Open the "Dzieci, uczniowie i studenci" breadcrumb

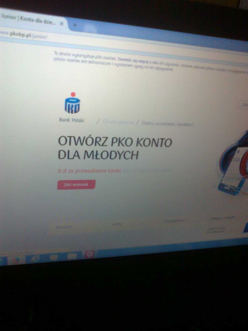pyautogui.click(x=167, y=124)
